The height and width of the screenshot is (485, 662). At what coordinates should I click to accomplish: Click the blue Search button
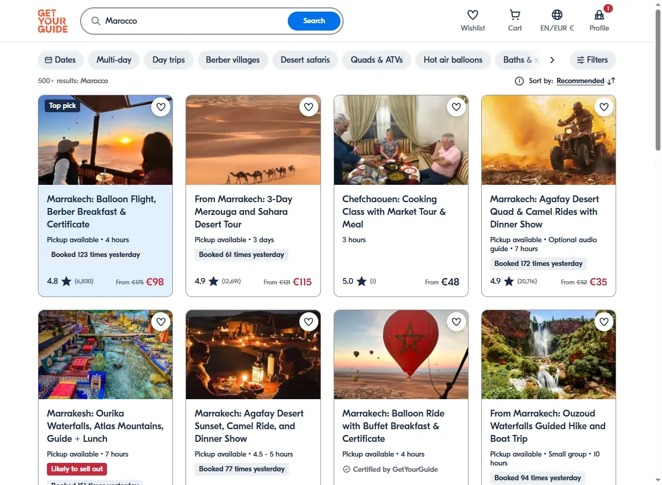point(314,21)
